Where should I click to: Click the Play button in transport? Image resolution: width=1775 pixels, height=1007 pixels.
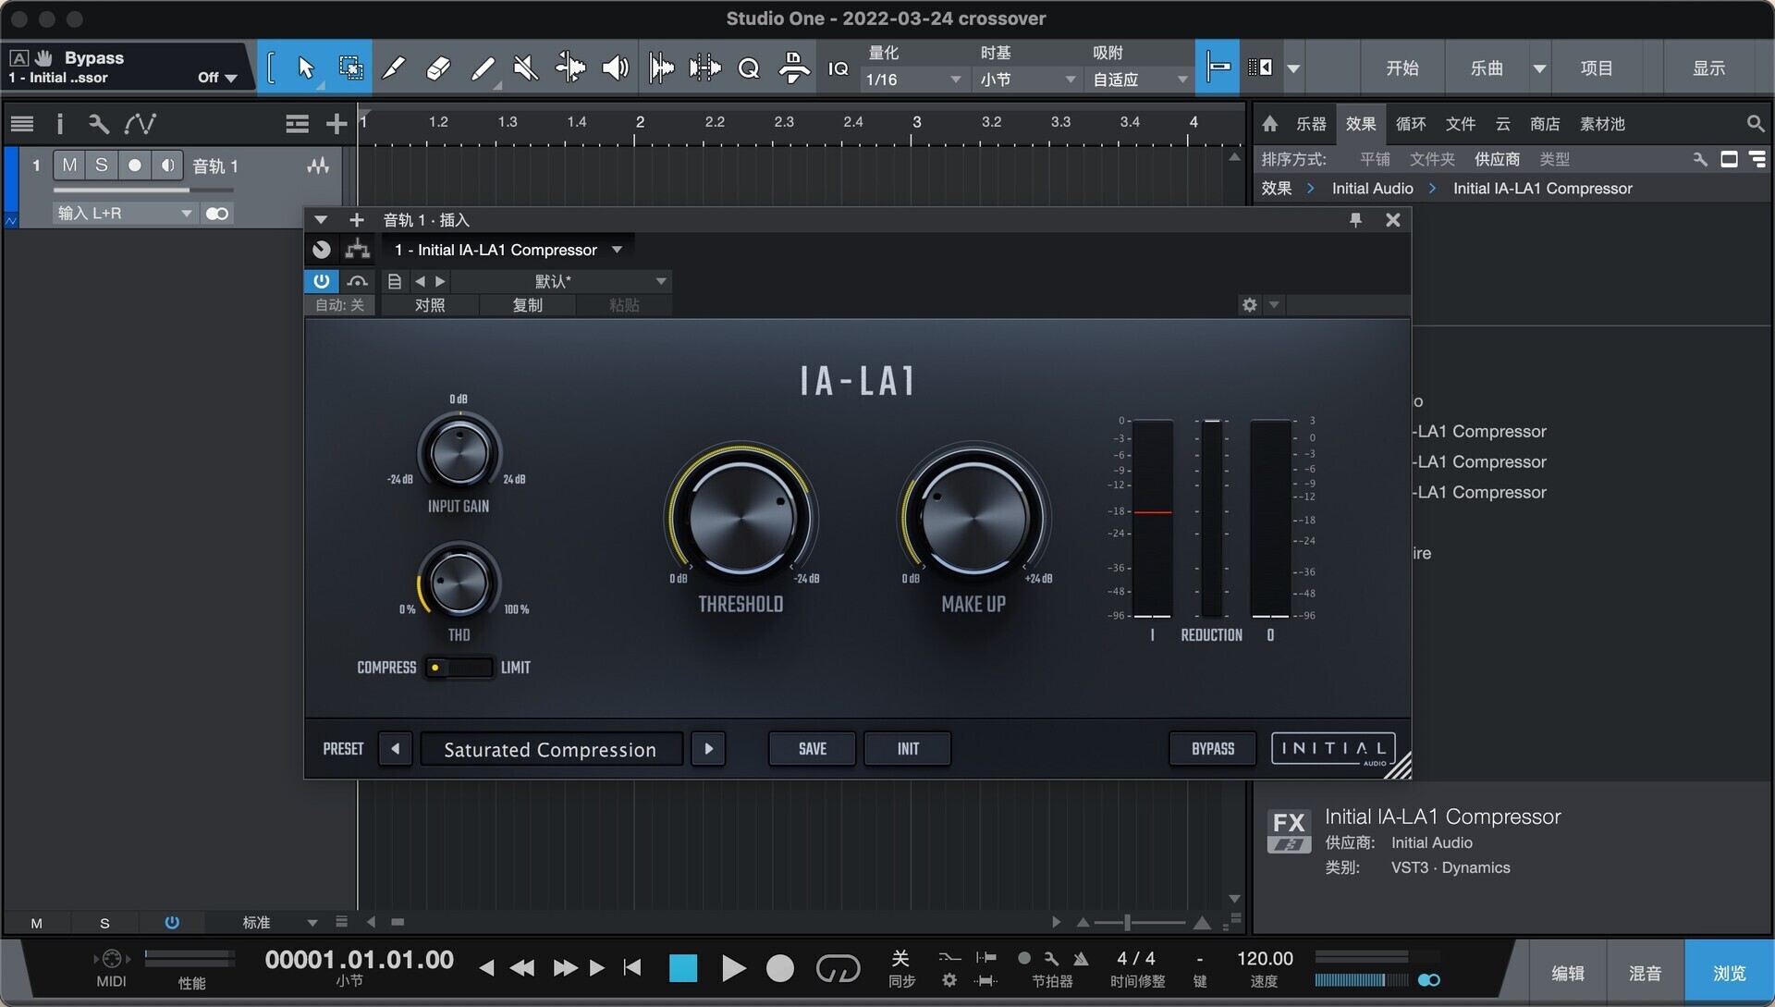[732, 968]
